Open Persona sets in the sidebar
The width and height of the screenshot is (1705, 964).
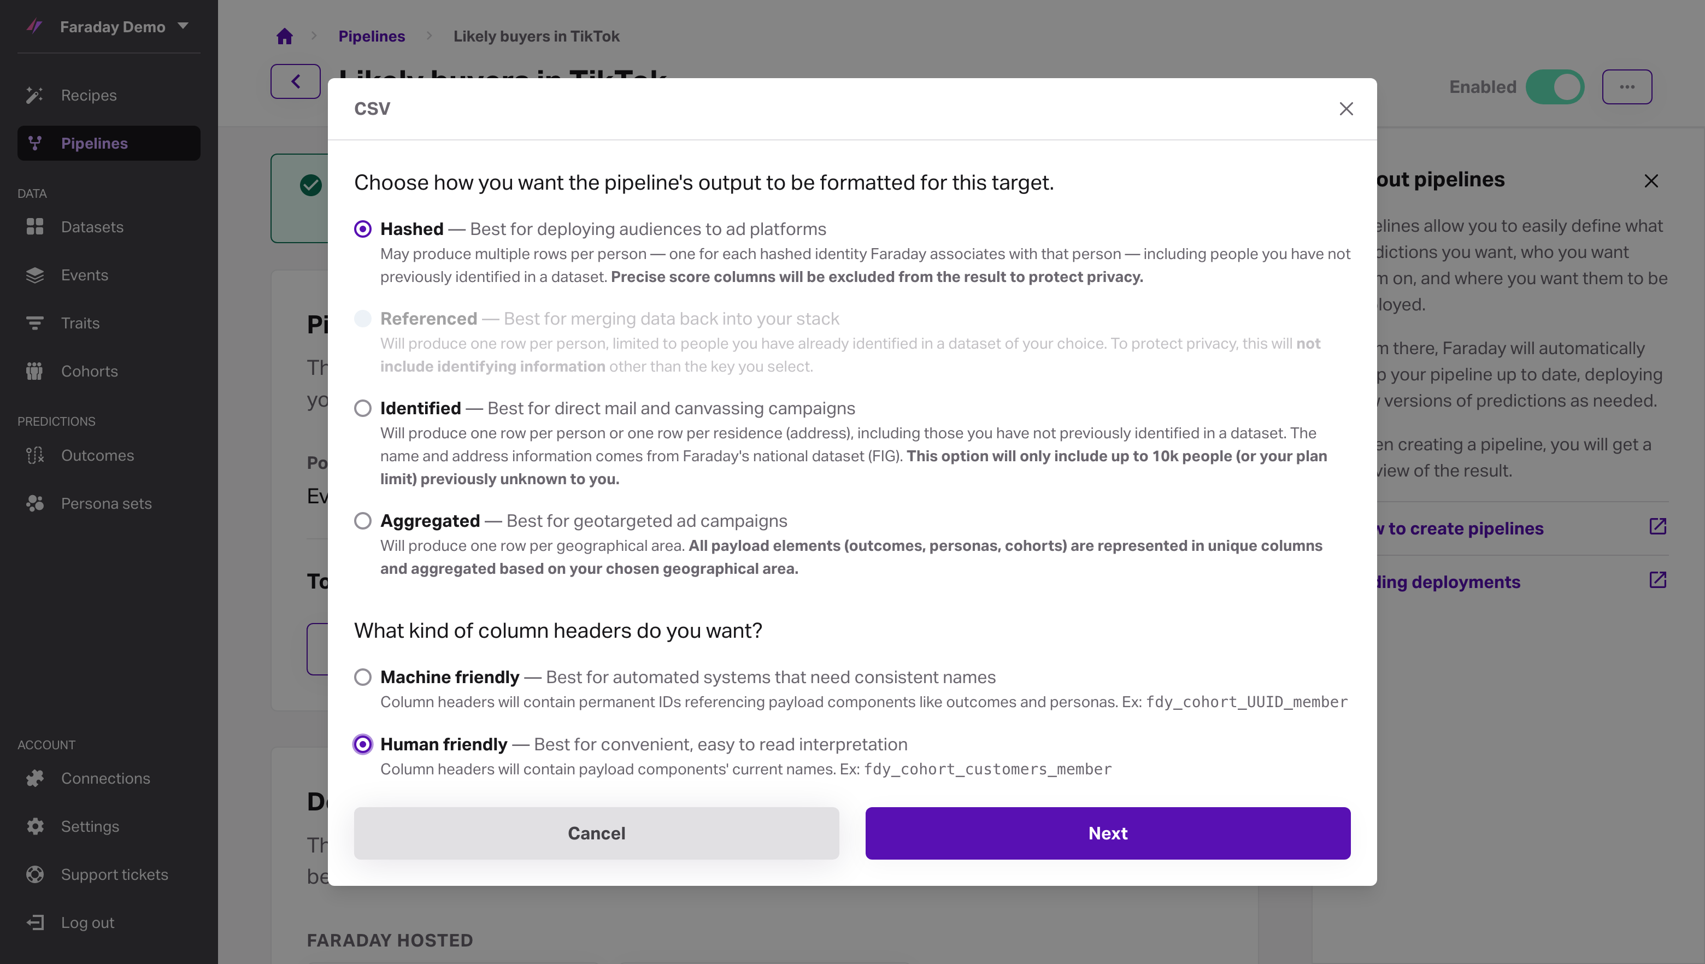(x=109, y=504)
